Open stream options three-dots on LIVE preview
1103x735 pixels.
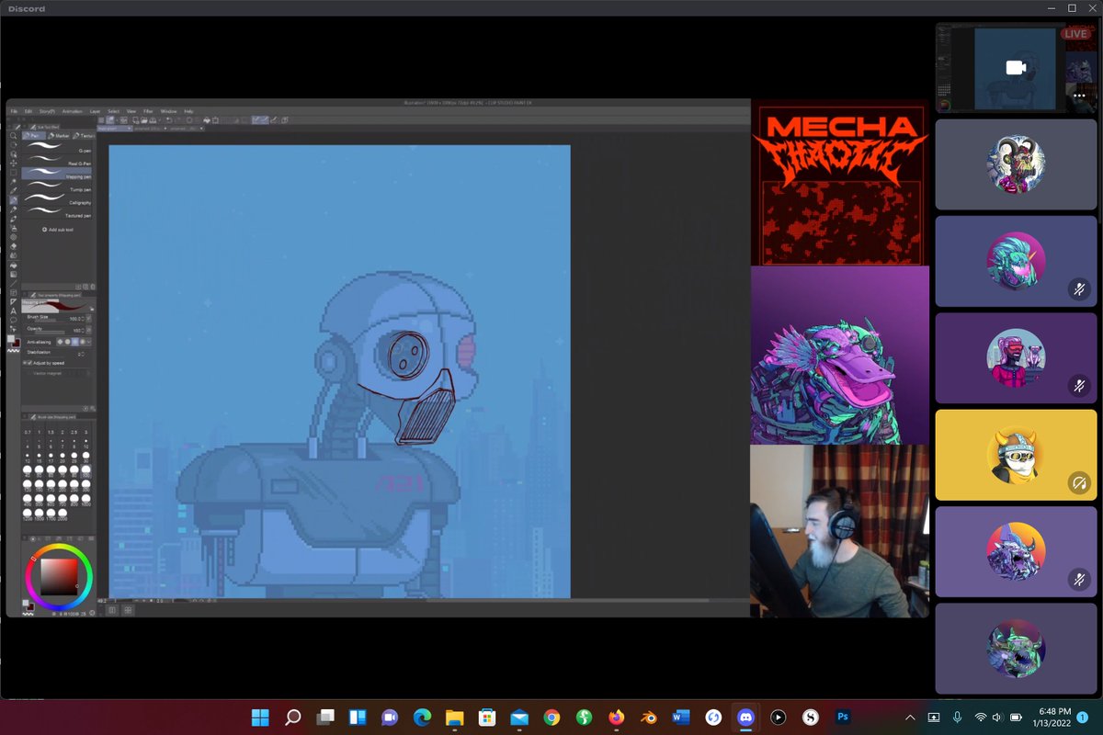tap(1080, 95)
